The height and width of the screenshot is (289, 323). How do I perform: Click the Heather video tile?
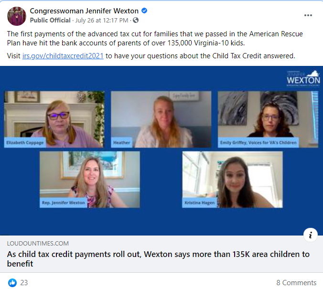tap(161, 119)
